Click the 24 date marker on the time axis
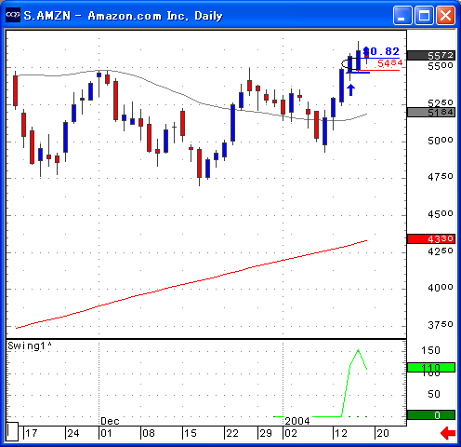Viewport: 461px width, 447px height. click(x=73, y=433)
